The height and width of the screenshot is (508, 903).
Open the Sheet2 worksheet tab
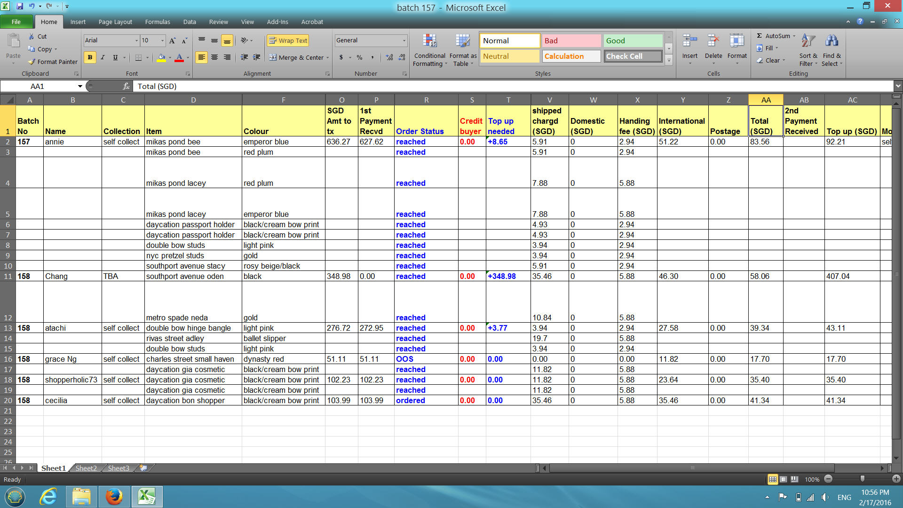click(86, 468)
